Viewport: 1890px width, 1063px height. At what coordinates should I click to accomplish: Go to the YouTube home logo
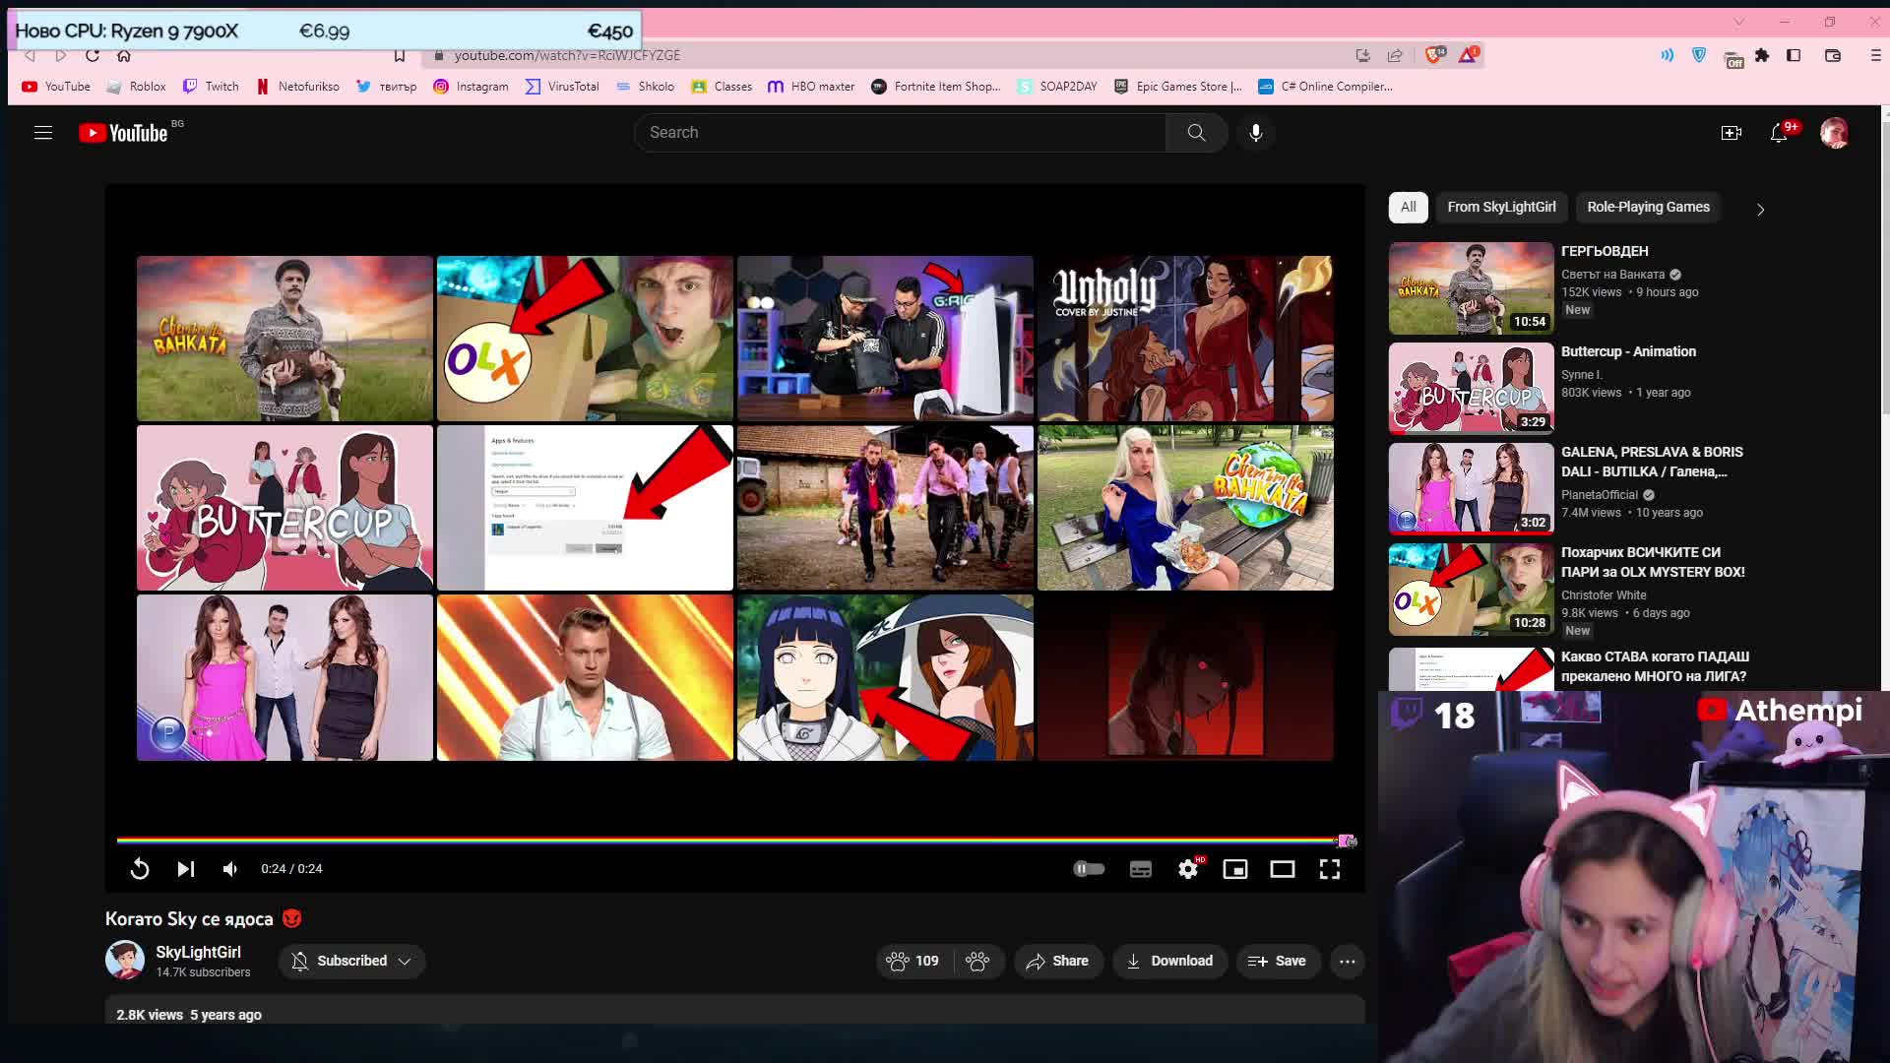123,133
